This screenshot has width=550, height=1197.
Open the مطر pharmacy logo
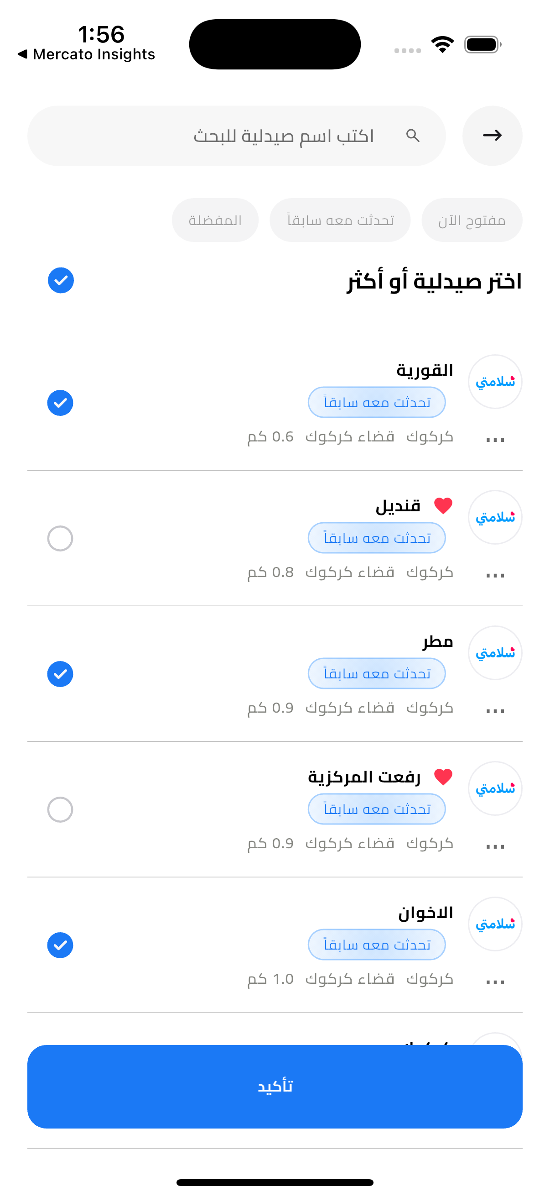pyautogui.click(x=495, y=653)
